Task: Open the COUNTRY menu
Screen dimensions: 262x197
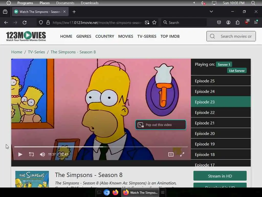Action: pyautogui.click(x=105, y=36)
